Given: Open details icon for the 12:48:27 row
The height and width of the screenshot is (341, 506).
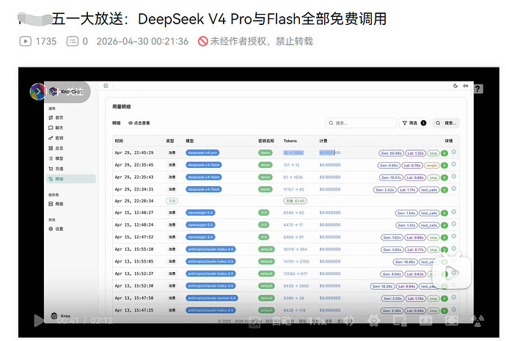Looking at the screenshot, I should [x=454, y=212].
